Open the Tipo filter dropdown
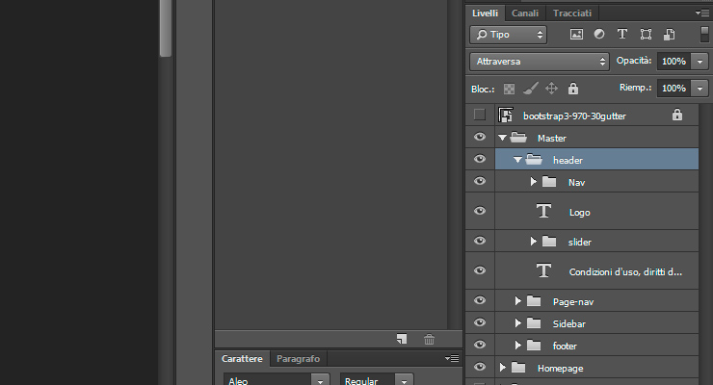The image size is (713, 385). pos(508,35)
